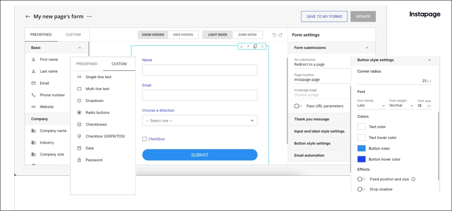Click the lock icon beside Password

coord(79,160)
